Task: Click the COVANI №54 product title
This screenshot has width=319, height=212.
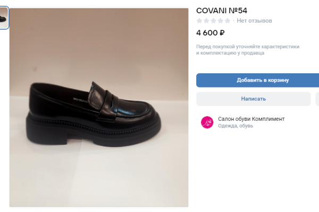Action: click(222, 10)
